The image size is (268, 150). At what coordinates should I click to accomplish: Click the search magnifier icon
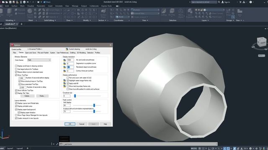tap(219, 2)
